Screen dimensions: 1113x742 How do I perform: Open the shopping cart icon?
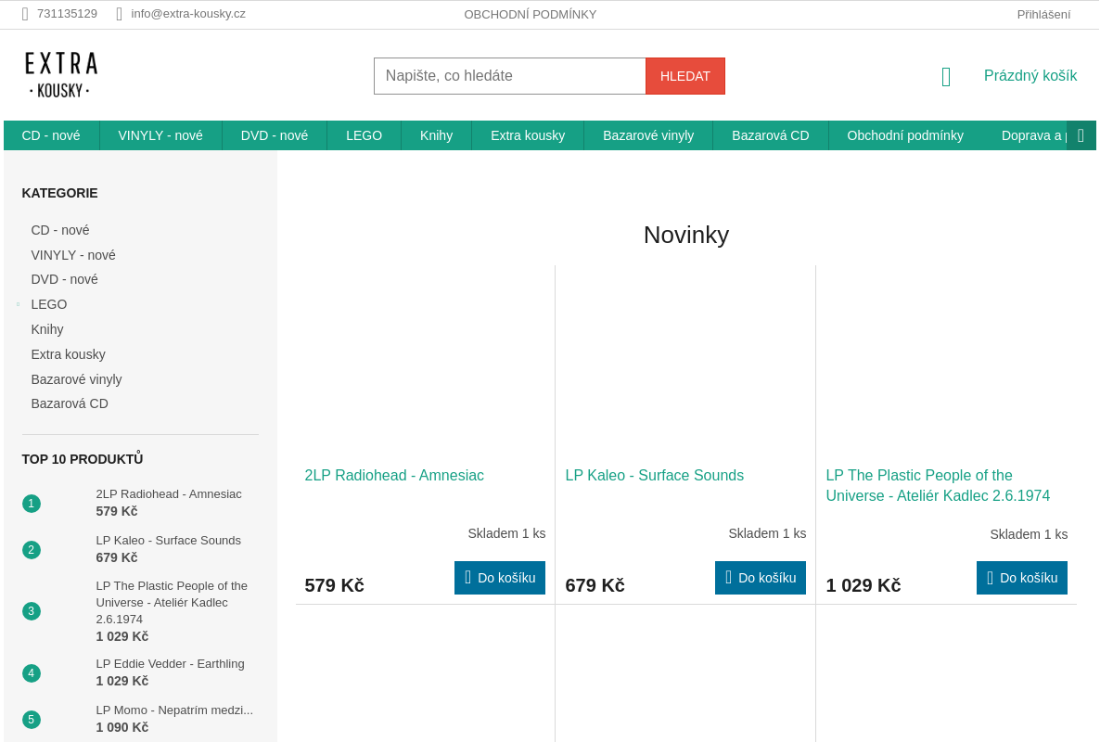pos(946,77)
